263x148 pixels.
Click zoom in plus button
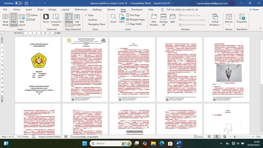(x=253, y=137)
